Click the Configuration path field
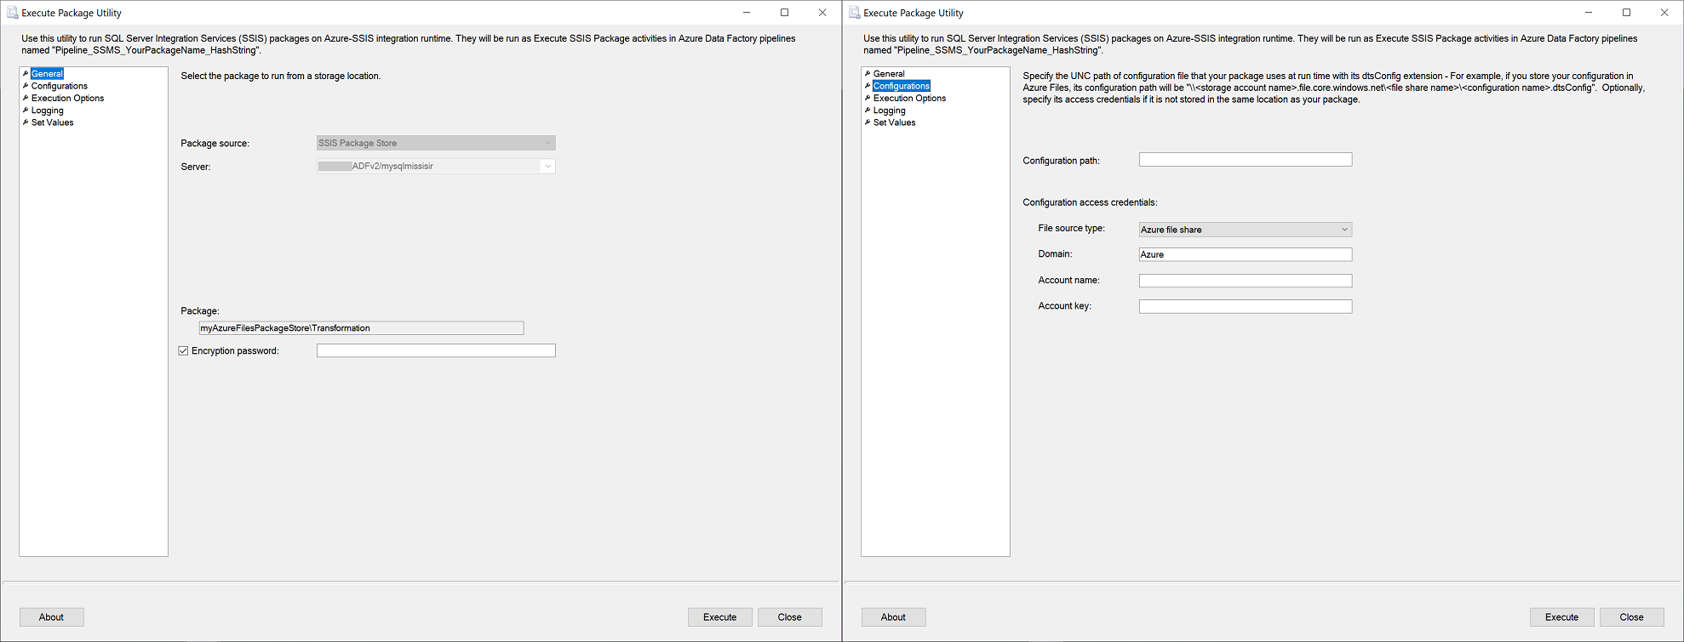 tap(1246, 160)
